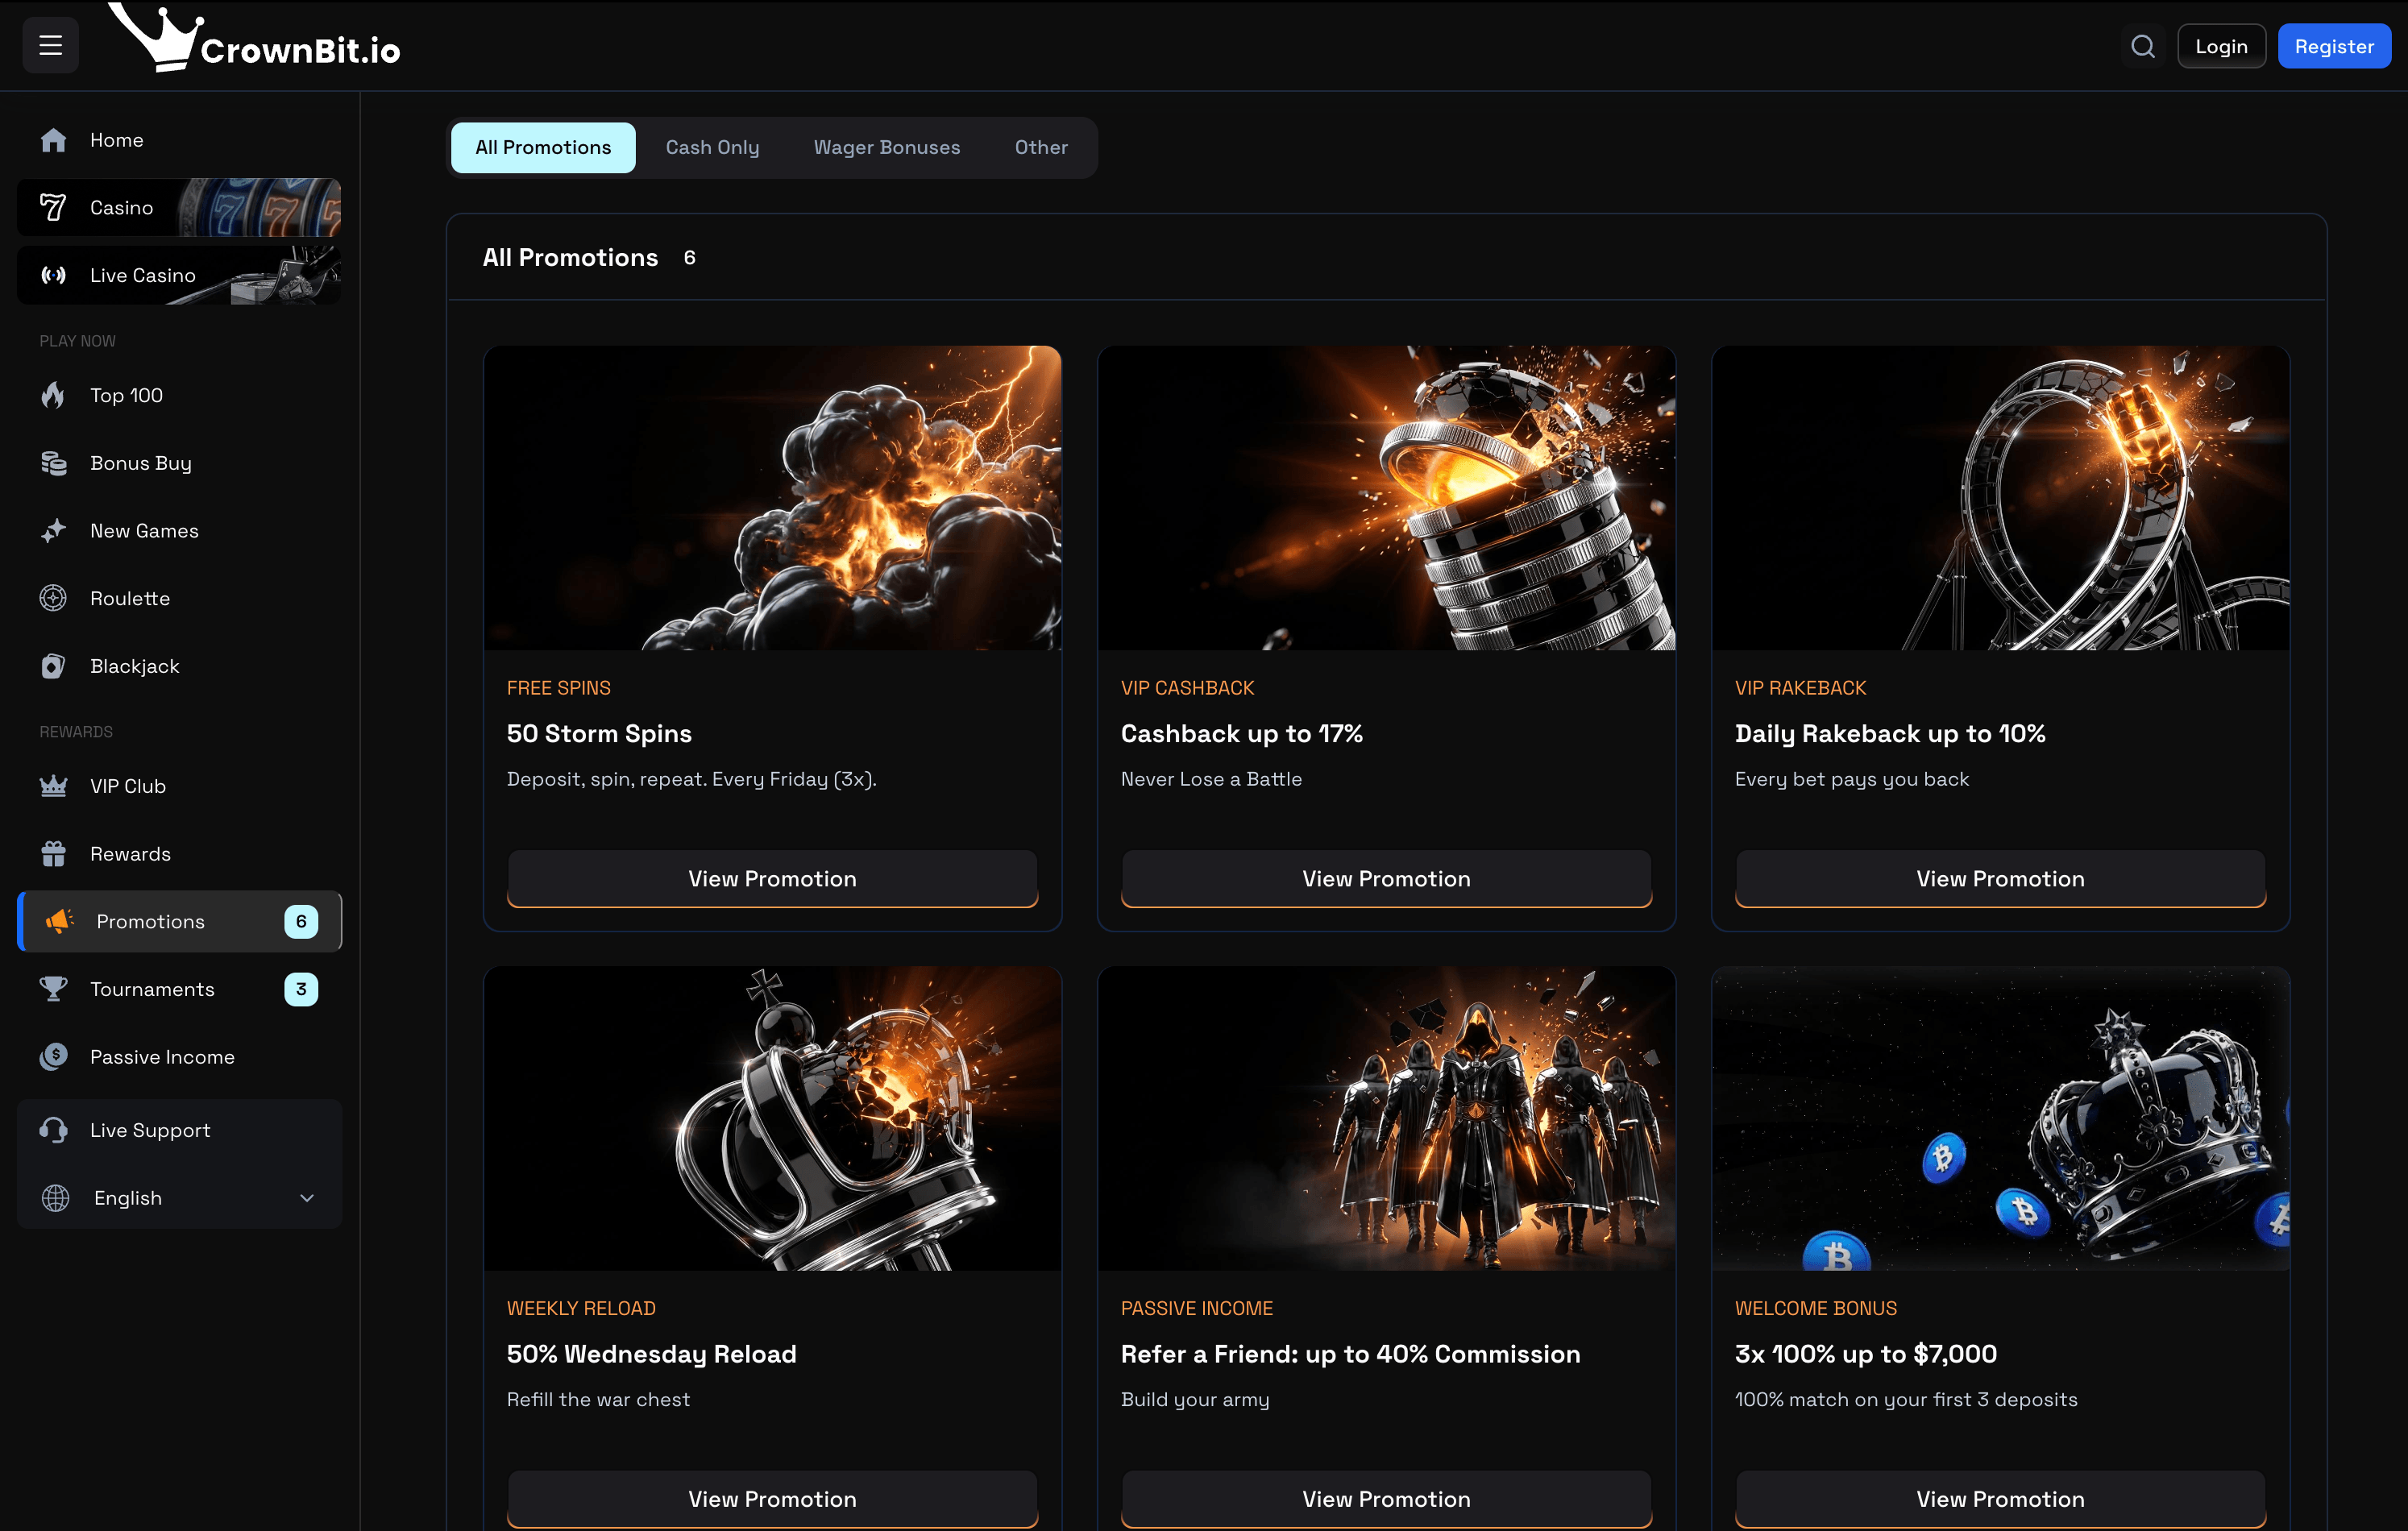
Task: Open the Wednesday Reload crown thumbnail
Action: coord(772,1118)
